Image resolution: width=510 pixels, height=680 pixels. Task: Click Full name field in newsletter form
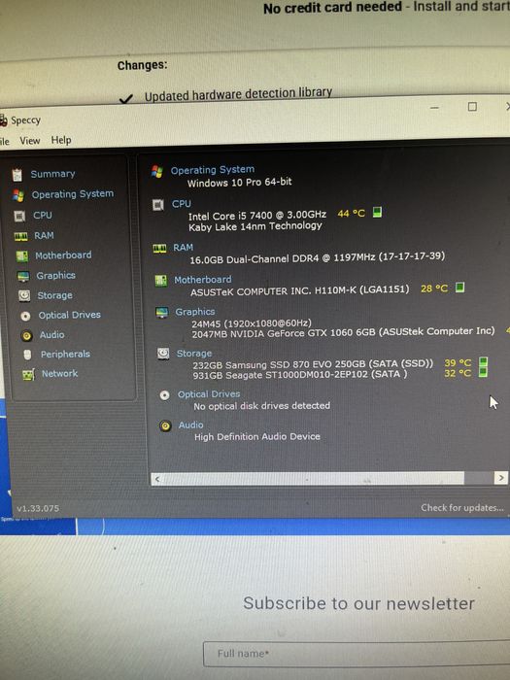(x=357, y=654)
